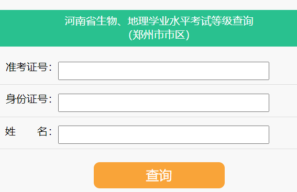297x192 pixels.
Task: Click the 名 character in the name label
Action: tap(42, 131)
